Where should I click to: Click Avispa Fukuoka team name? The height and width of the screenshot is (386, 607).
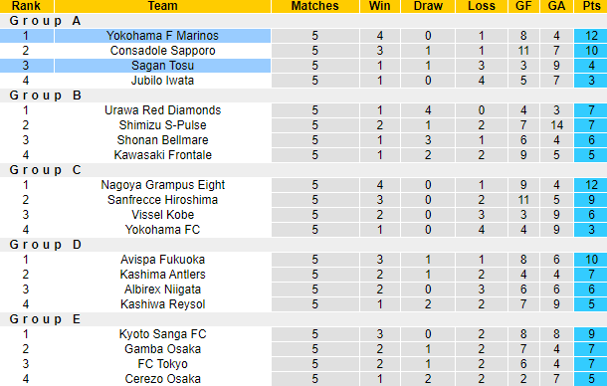pos(162,260)
